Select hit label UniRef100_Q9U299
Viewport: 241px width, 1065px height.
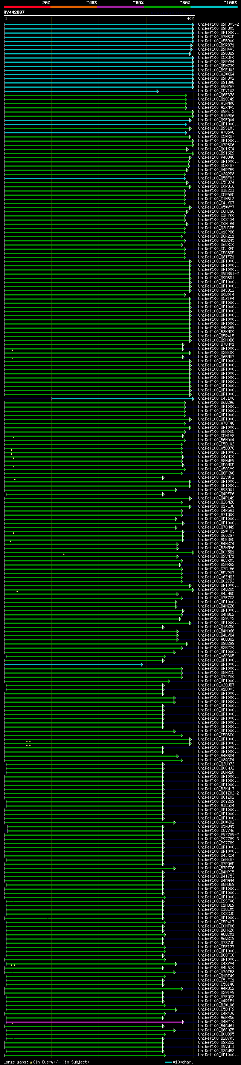(216, 643)
